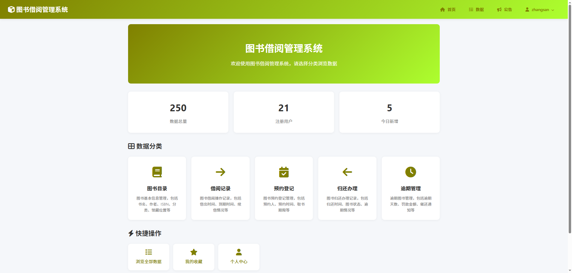Click the 归还办理 description text
The image size is (572, 273).
coord(347,204)
